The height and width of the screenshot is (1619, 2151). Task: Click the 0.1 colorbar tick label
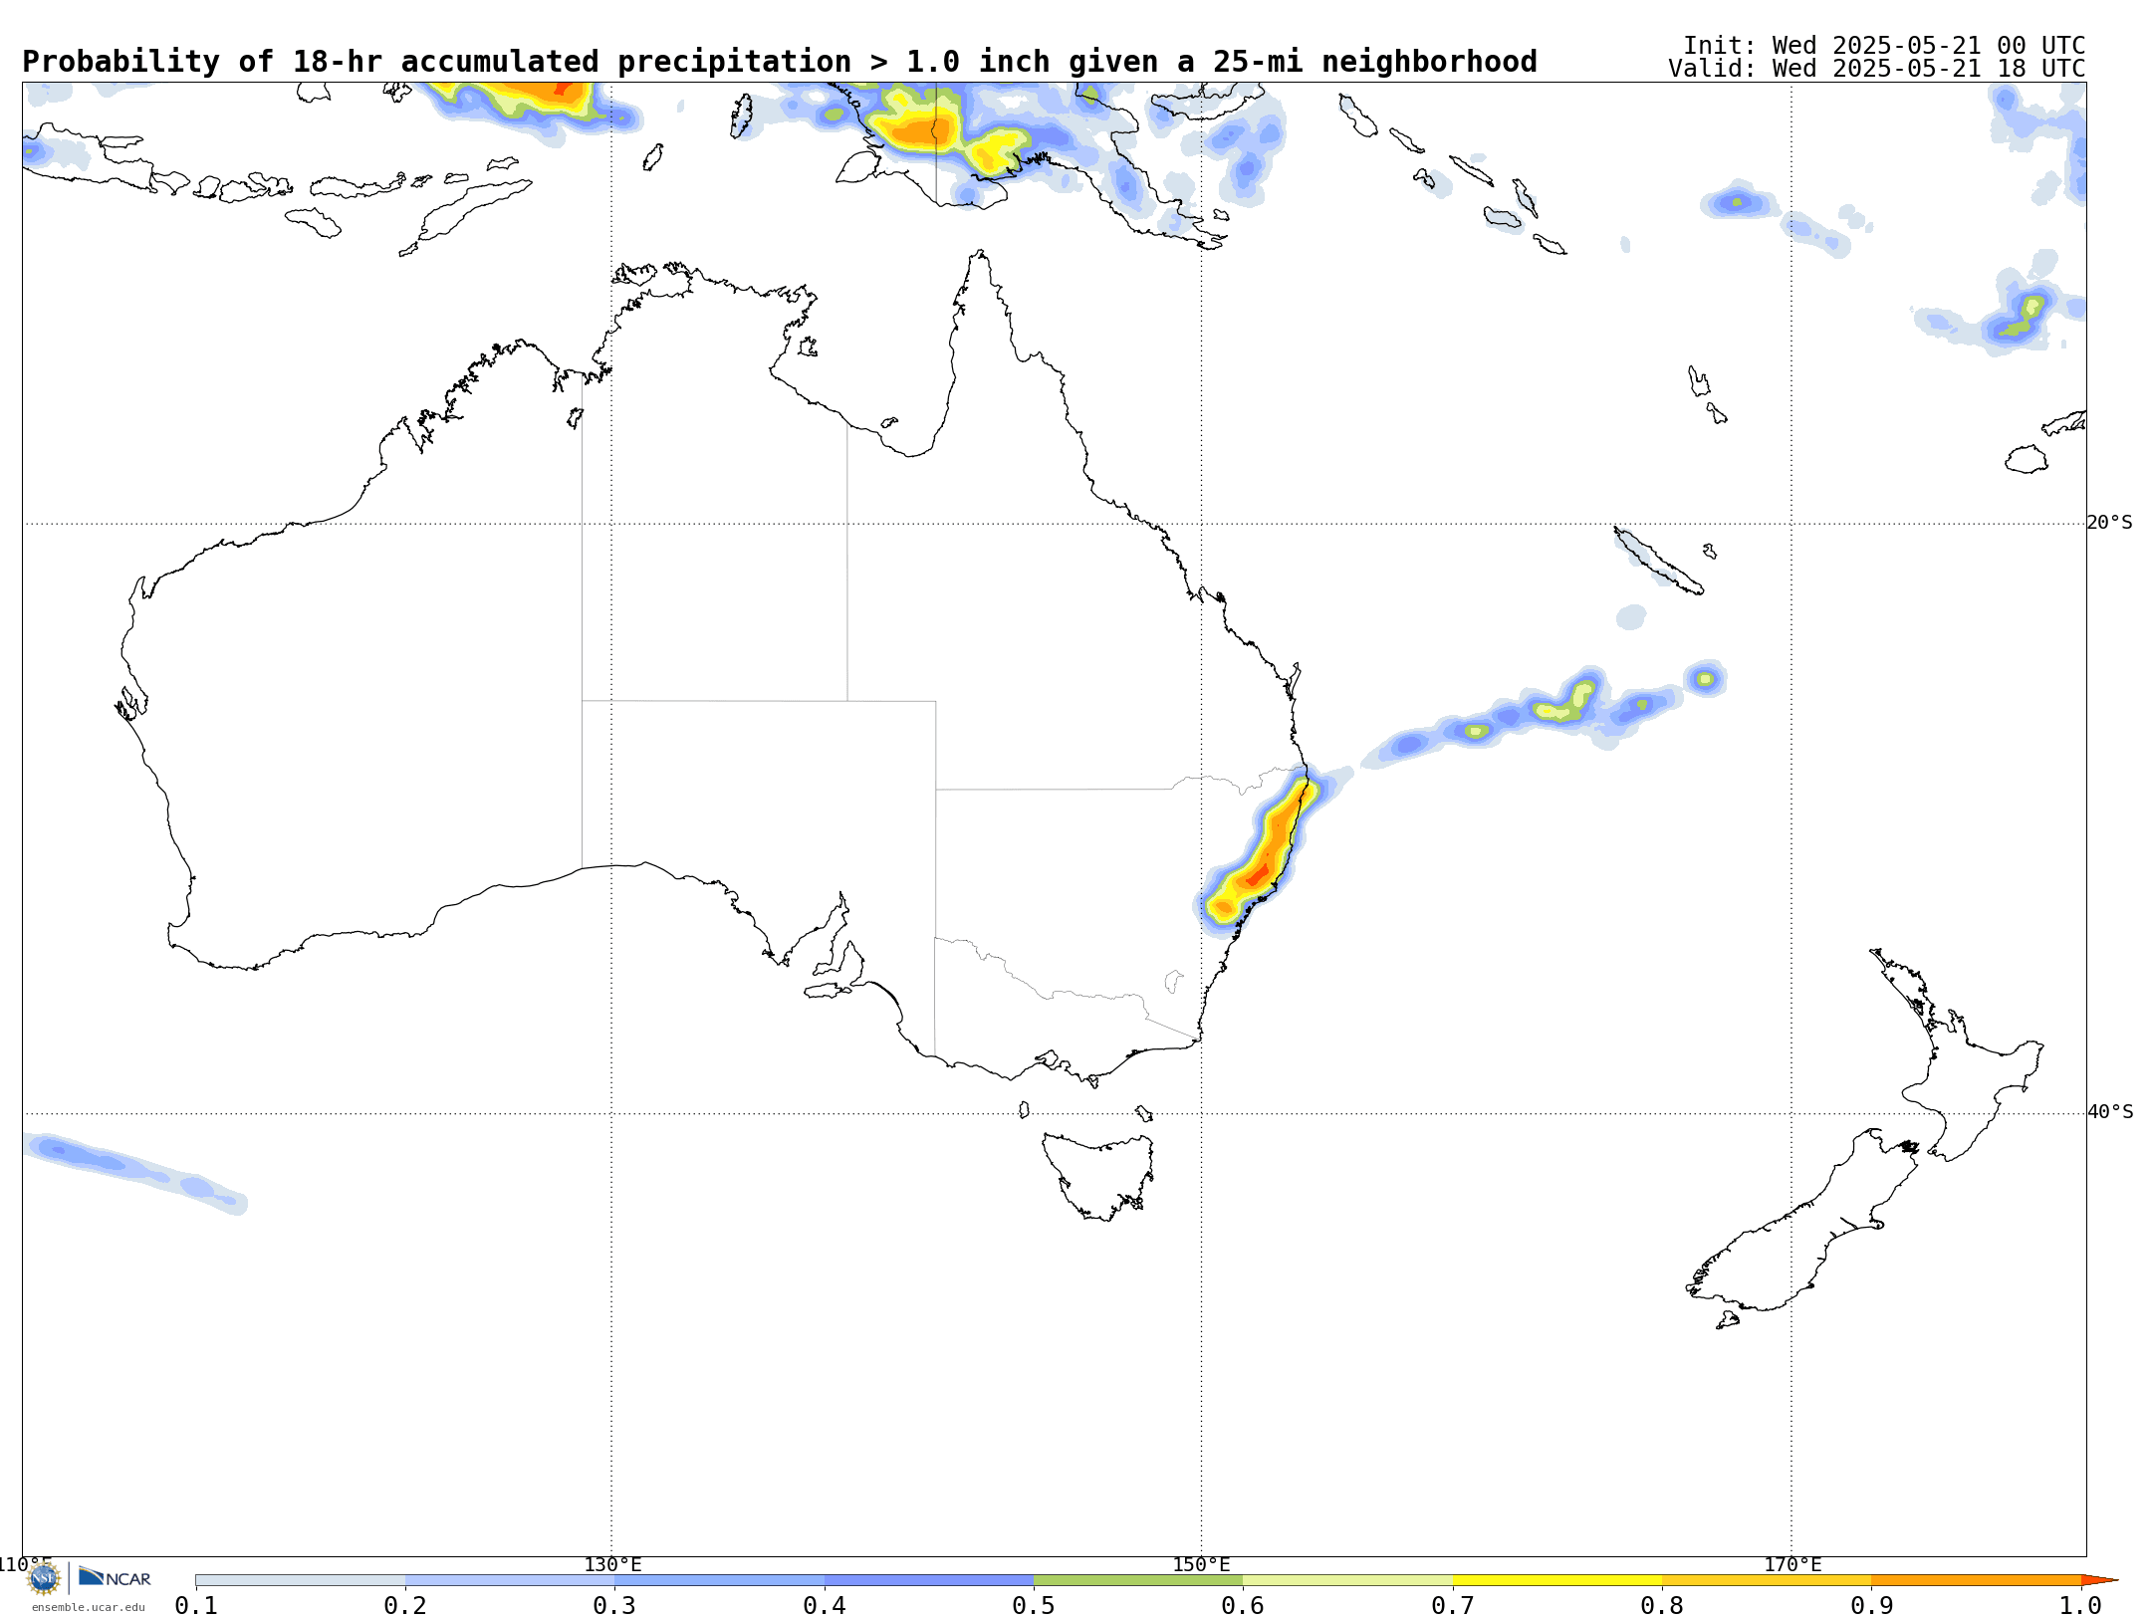[x=196, y=1606]
